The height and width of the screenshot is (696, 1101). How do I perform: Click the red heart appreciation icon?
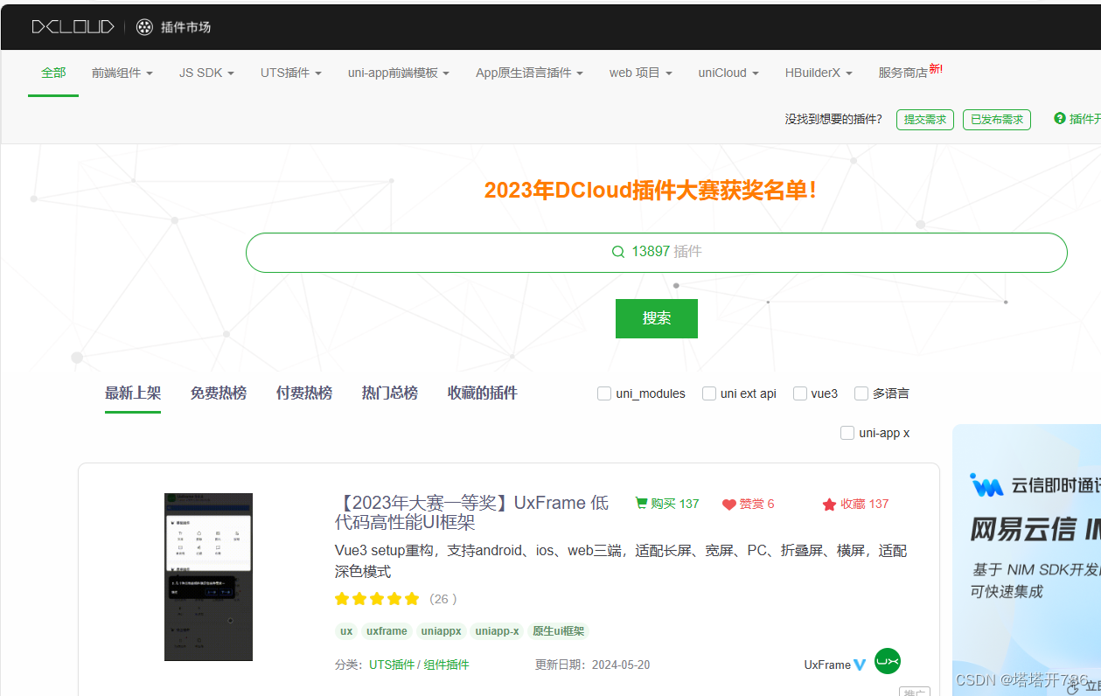pyautogui.click(x=729, y=505)
